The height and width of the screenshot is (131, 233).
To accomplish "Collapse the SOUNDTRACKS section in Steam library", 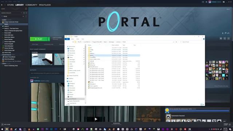I will 6,55.
